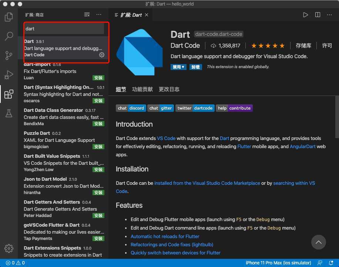Close the 扩展: Dart tab

(x=147, y=15)
